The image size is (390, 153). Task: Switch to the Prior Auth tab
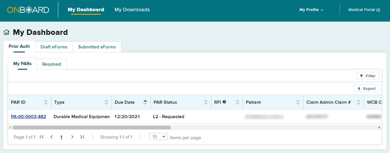pos(19,46)
